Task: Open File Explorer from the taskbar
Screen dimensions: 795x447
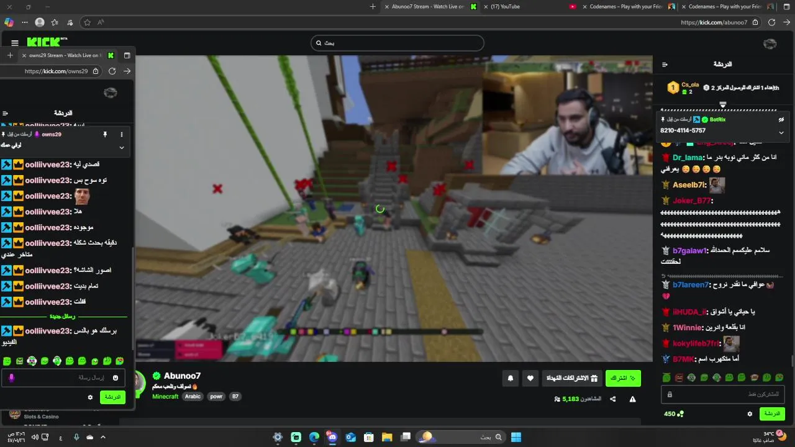Action: (x=387, y=437)
